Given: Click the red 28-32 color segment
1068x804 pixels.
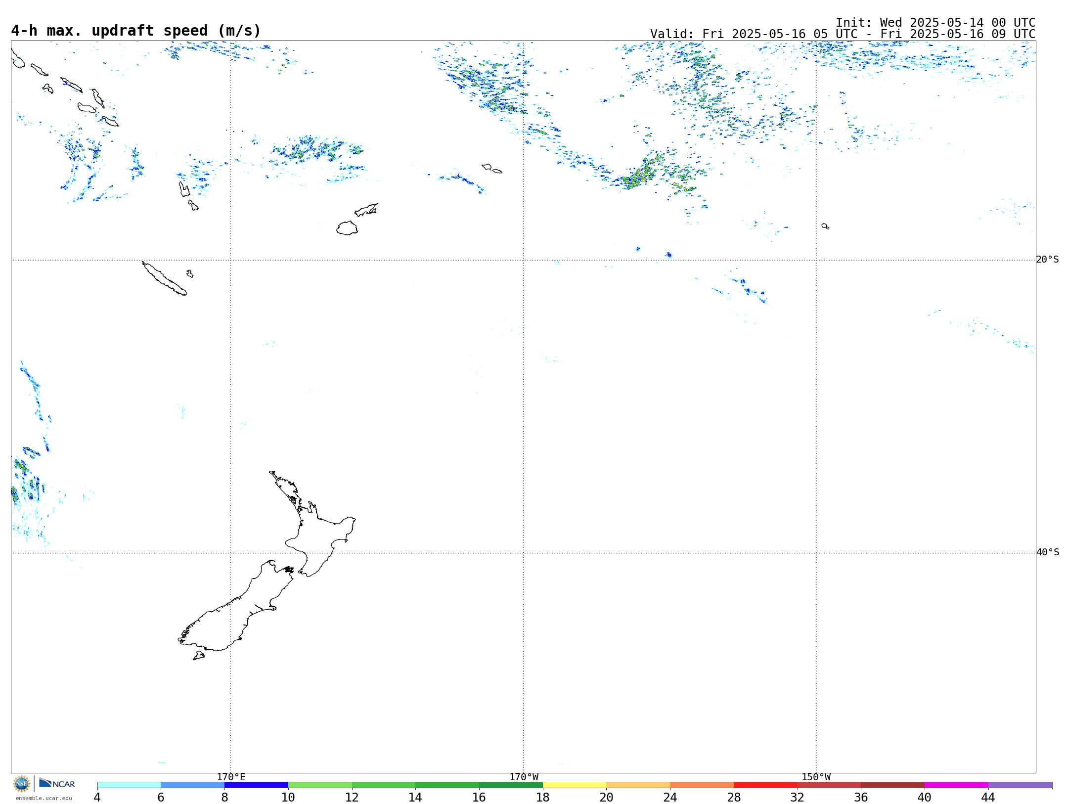Looking at the screenshot, I should point(765,785).
